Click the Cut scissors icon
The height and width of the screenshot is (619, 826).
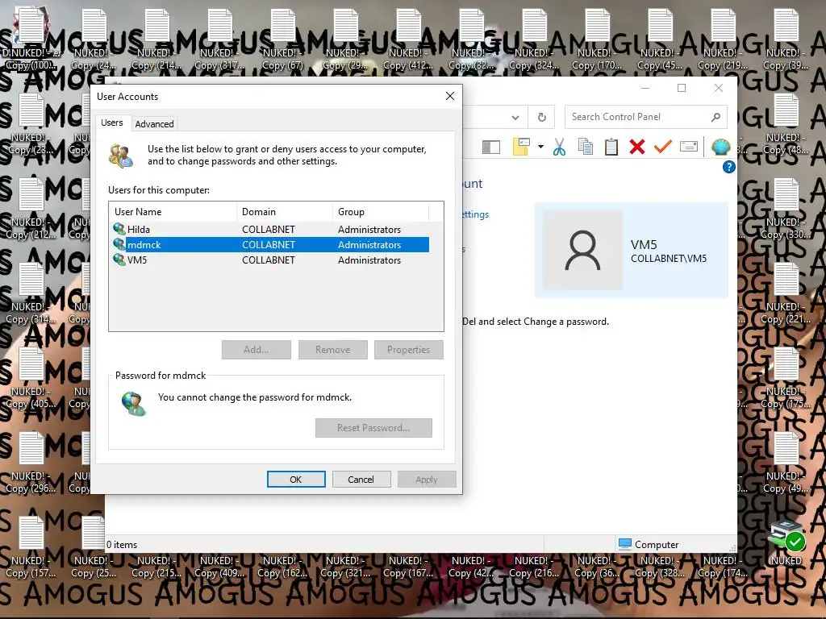[560, 147]
